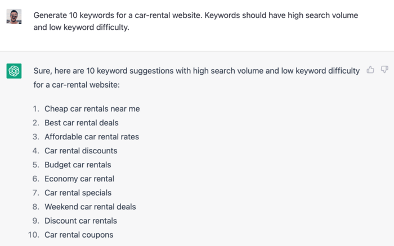Click the "Economy car rental" keyword

tap(79, 179)
